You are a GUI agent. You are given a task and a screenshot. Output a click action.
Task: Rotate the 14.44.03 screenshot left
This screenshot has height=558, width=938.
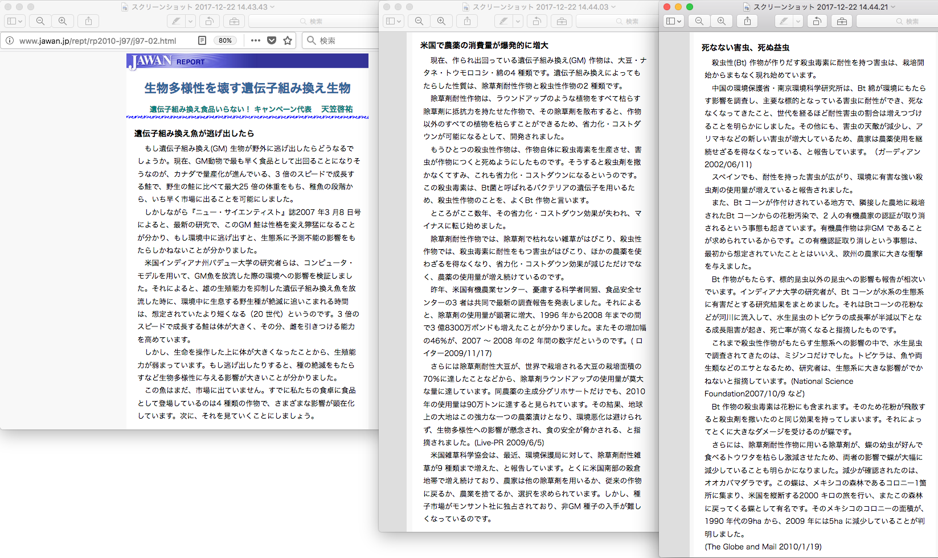pos(536,21)
